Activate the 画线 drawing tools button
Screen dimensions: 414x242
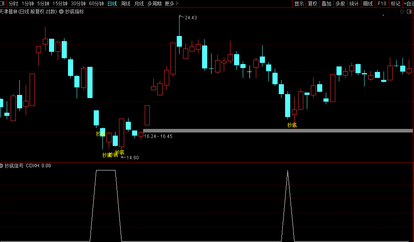click(368, 4)
